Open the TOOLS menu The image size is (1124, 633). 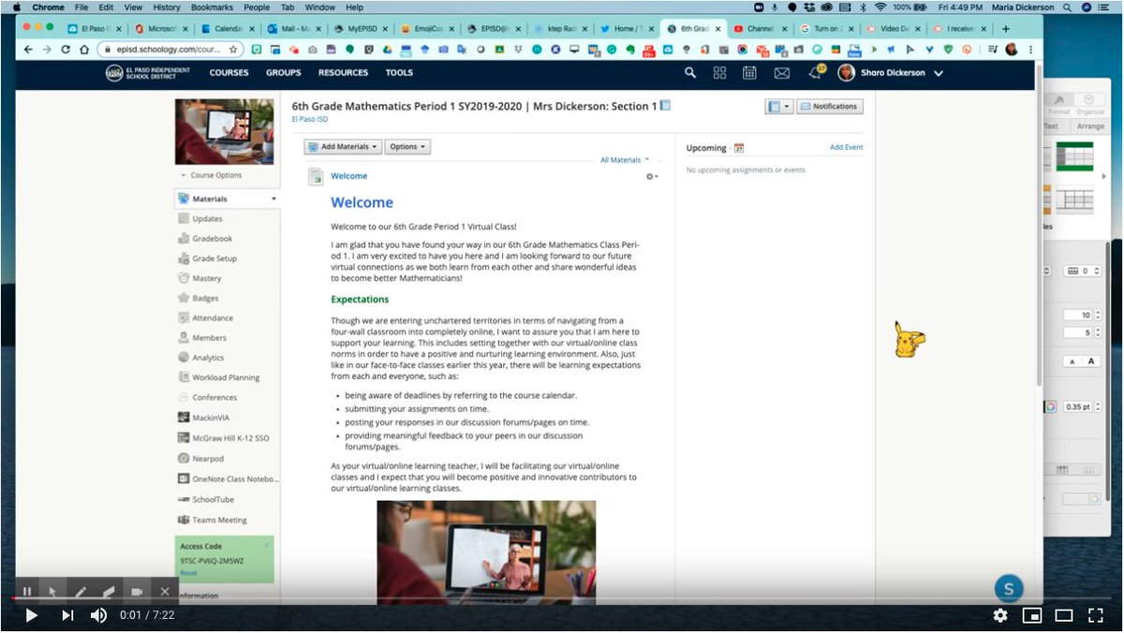[399, 72]
